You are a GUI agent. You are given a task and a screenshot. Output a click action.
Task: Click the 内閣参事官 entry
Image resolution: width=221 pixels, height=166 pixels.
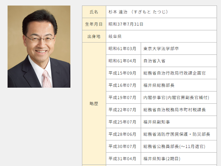coord(176,98)
